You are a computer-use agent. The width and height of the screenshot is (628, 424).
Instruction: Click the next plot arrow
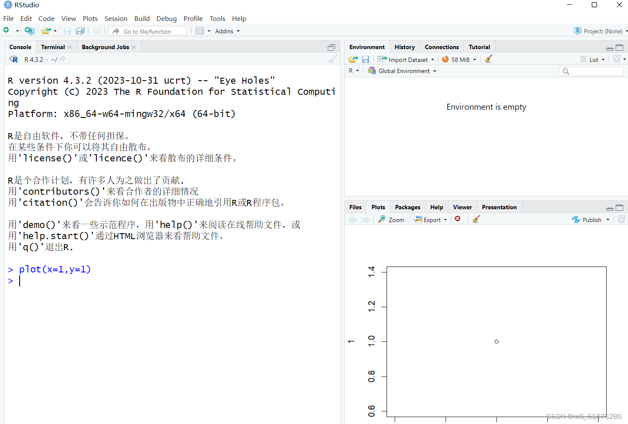tap(366, 219)
